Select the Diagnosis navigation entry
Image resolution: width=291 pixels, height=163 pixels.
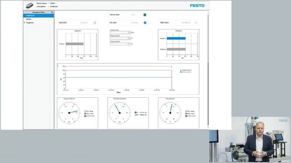(30, 23)
